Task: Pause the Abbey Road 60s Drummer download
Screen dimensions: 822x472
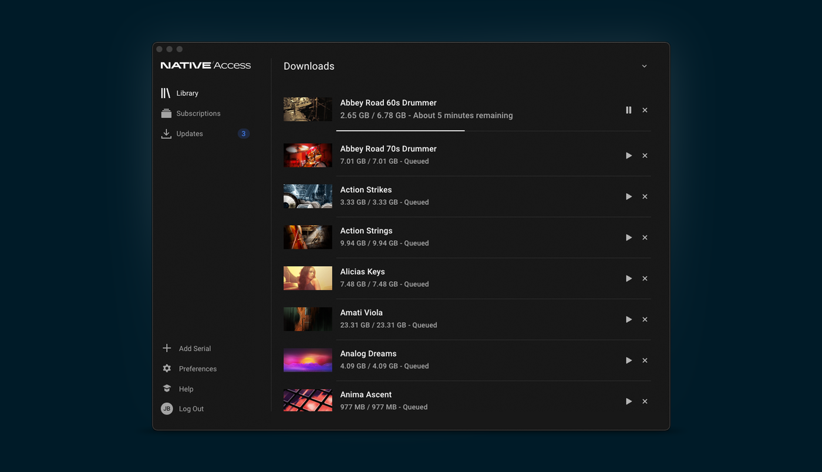Action: pos(628,110)
